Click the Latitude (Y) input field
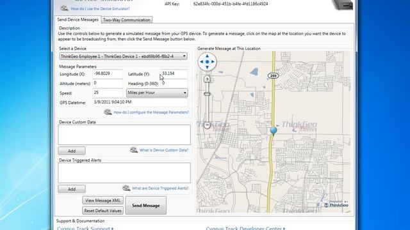Viewport: 410px width, 230px height. coord(174,74)
